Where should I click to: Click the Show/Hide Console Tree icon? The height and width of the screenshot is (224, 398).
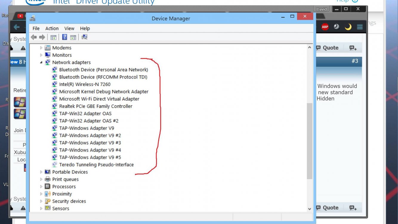53,37
